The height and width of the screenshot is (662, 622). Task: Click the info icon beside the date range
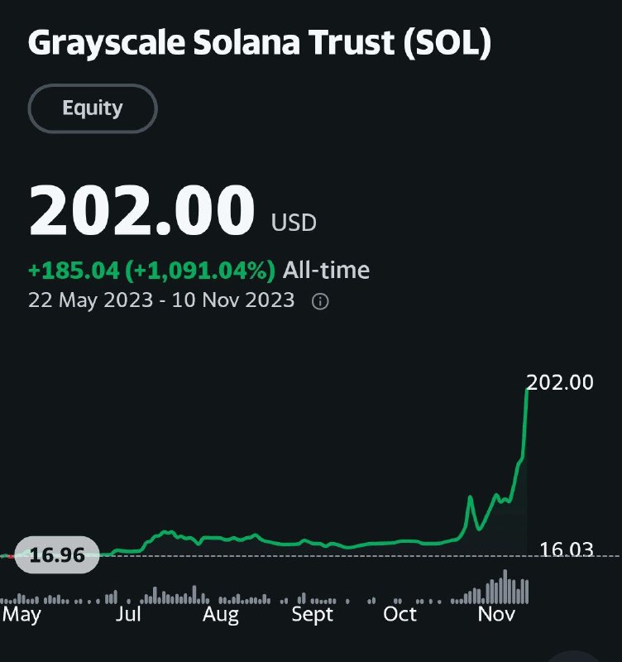click(x=320, y=301)
